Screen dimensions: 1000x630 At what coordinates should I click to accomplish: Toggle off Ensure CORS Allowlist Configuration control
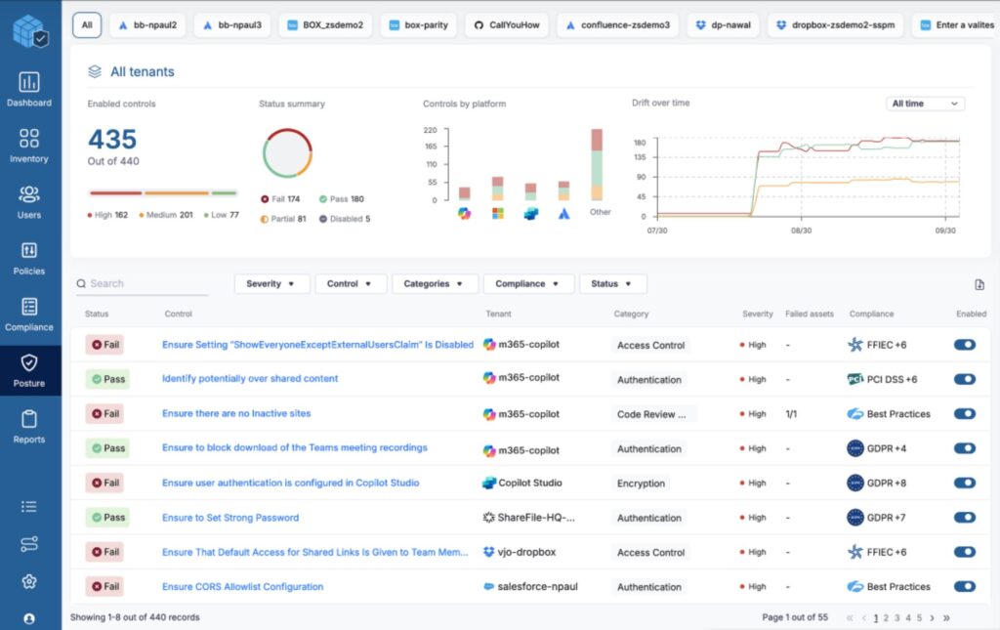click(964, 587)
